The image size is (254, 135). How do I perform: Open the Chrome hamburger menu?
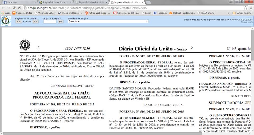[251, 8]
